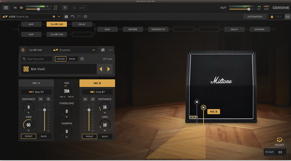Viewport: 291px width, 161px height.
Task: Select the BASS cab filter
Action: pyautogui.click(x=72, y=59)
